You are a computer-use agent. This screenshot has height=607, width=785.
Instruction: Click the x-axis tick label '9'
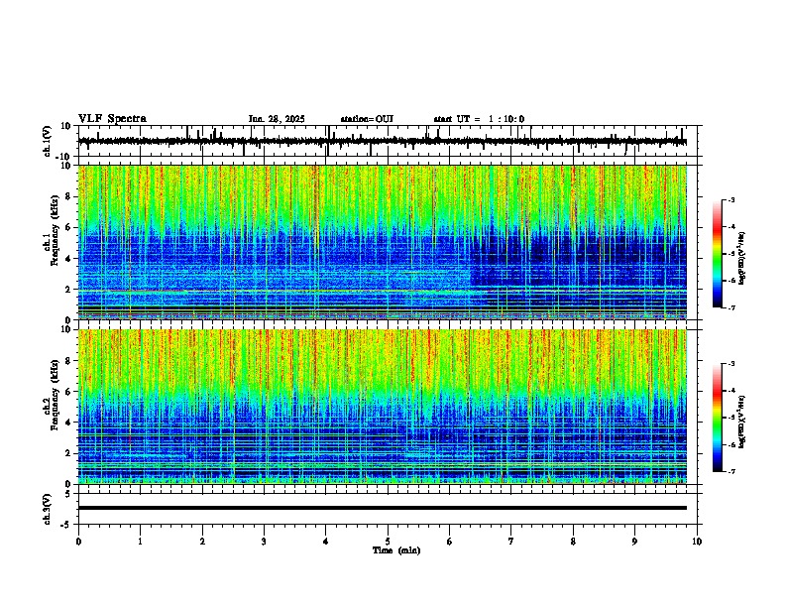pos(635,542)
